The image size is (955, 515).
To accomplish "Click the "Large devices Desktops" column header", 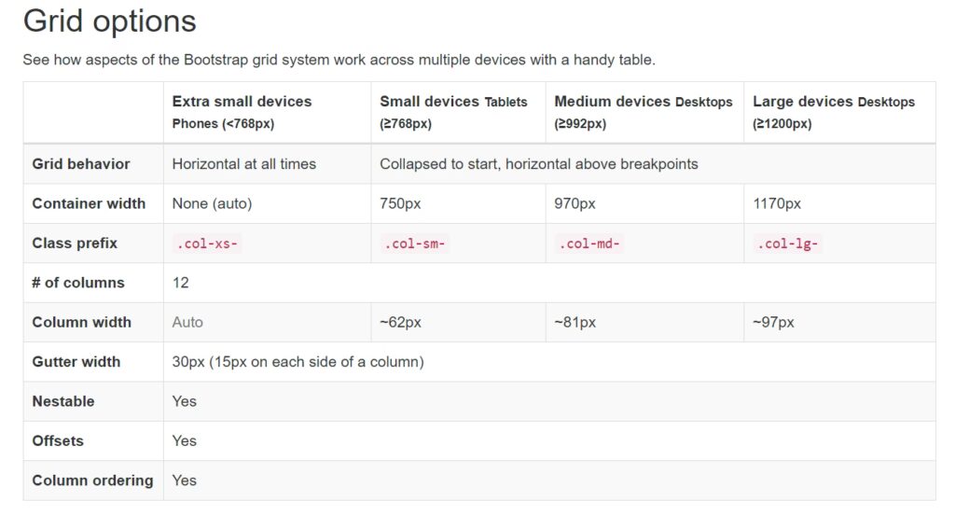I will pyautogui.click(x=834, y=102).
